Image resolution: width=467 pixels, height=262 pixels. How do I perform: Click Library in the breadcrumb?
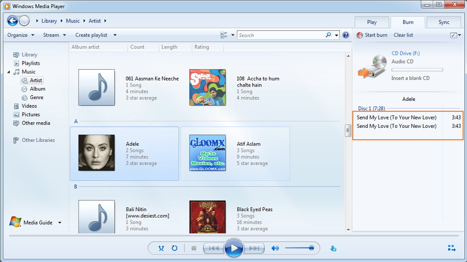(49, 21)
